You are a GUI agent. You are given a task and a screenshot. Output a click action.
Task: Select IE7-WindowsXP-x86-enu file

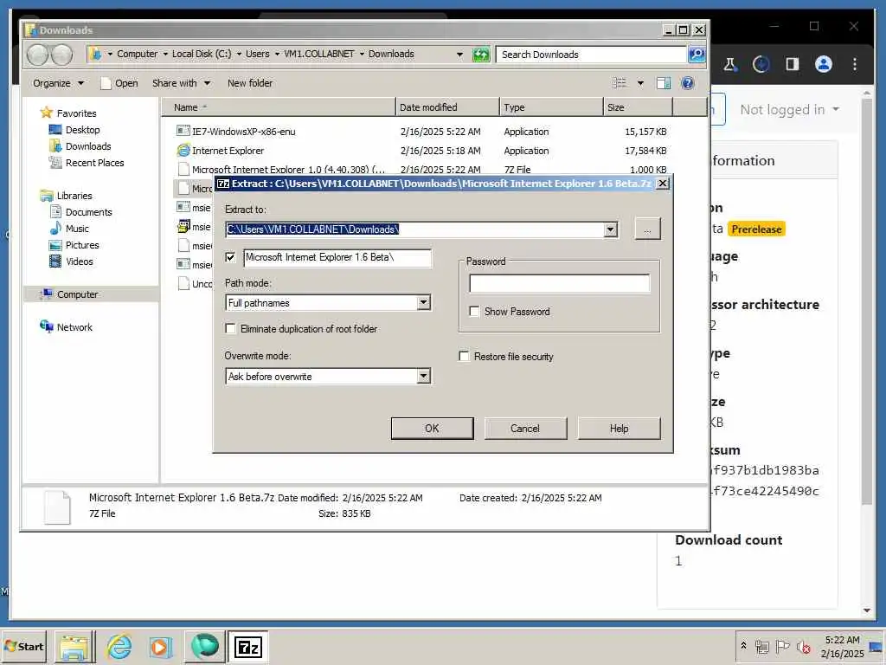243,132
